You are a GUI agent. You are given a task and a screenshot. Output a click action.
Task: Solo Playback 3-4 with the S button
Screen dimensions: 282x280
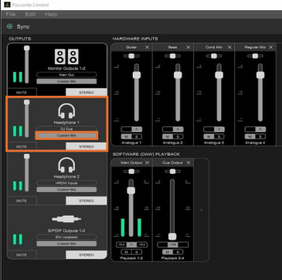[x=178, y=252]
